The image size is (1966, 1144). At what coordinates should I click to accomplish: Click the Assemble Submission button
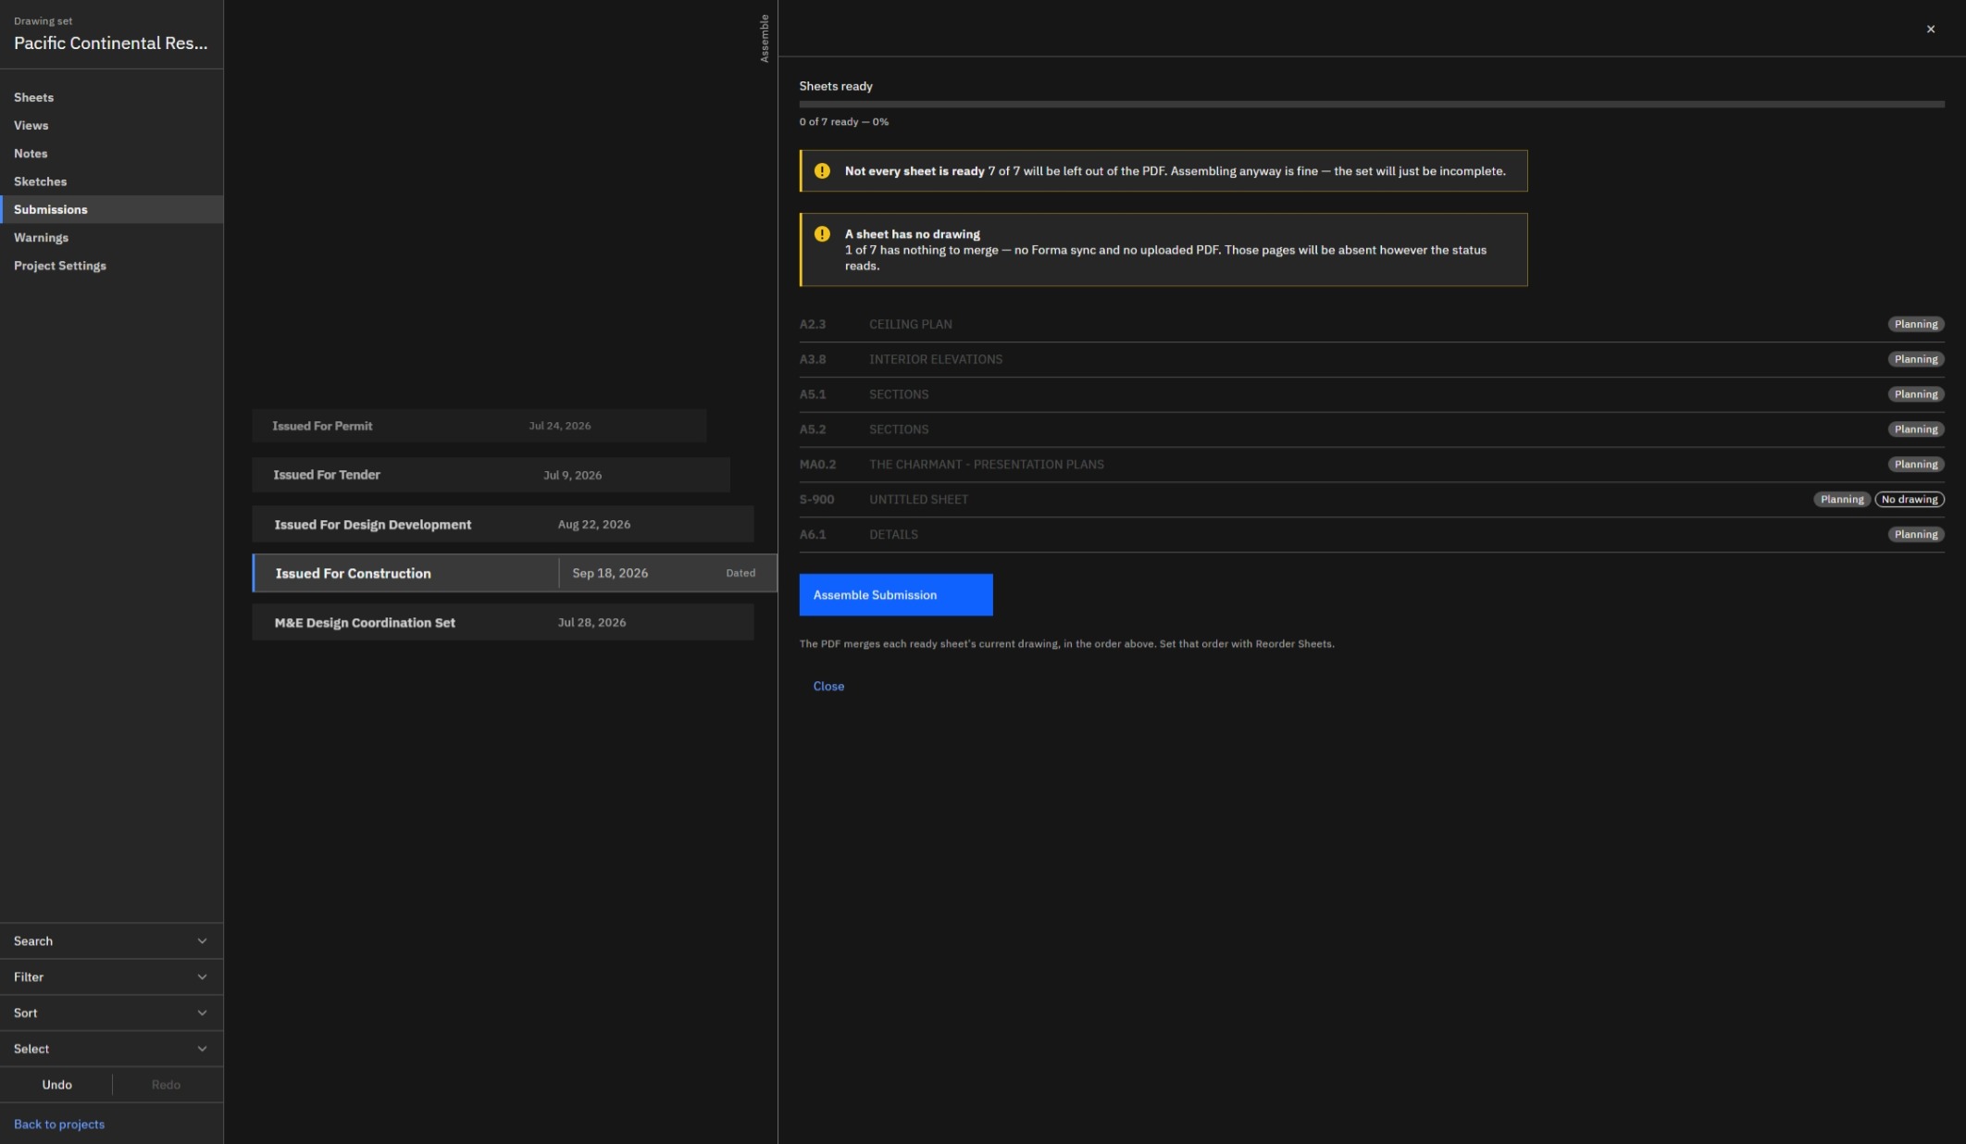pos(896,595)
